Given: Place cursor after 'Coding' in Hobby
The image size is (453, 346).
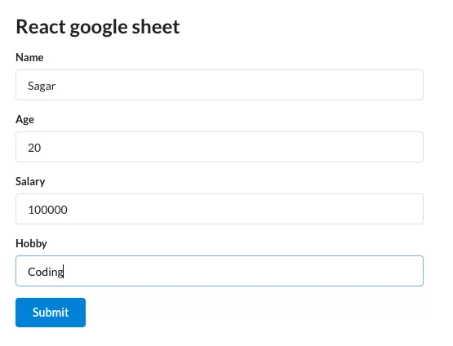Looking at the screenshot, I should pyautogui.click(x=64, y=272).
